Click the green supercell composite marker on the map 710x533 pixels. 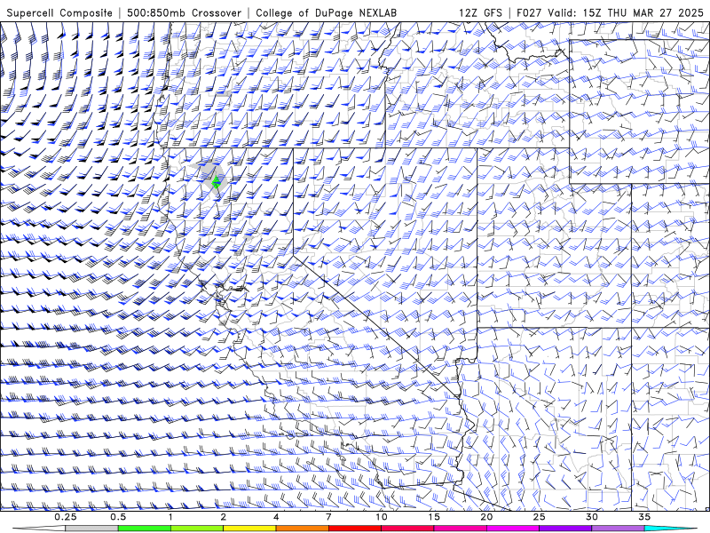click(x=217, y=183)
